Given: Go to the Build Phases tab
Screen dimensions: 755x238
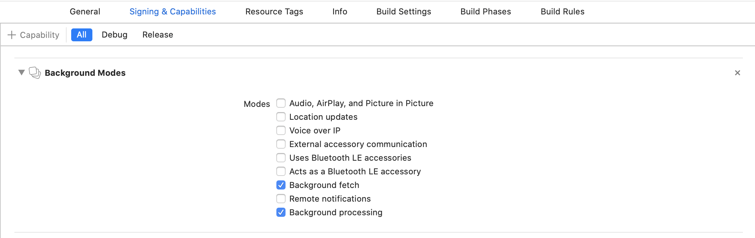Looking at the screenshot, I should point(485,11).
